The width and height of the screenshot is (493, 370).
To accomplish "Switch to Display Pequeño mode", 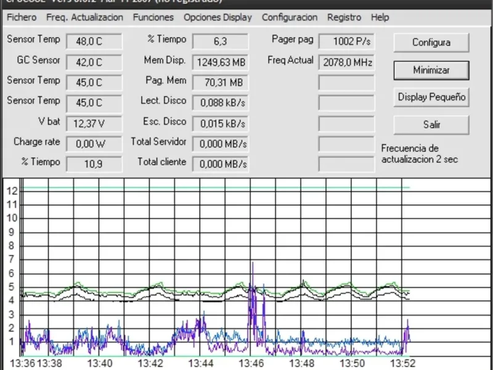I will click(x=431, y=97).
